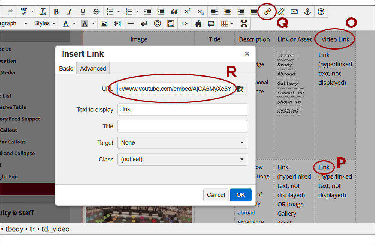Open the background color picker arrow

pyautogui.click(x=93, y=24)
